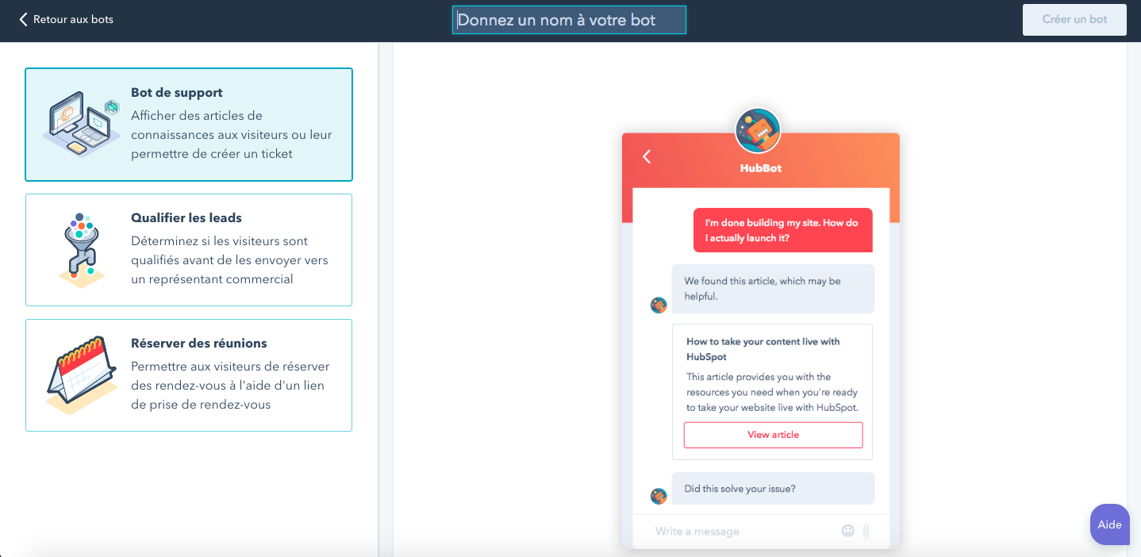Click the emoji smiley icon in message bar
Image resolution: width=1141 pixels, height=557 pixels.
847,531
